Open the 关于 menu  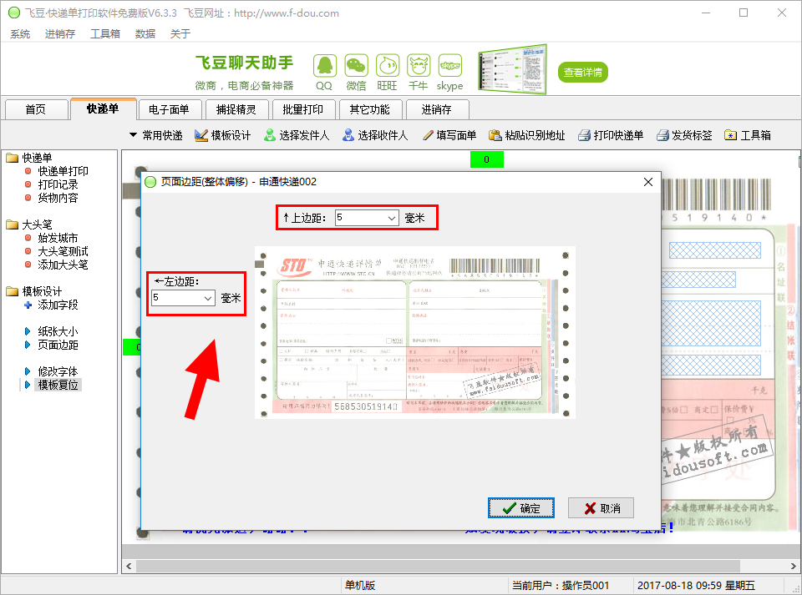pyautogui.click(x=180, y=33)
